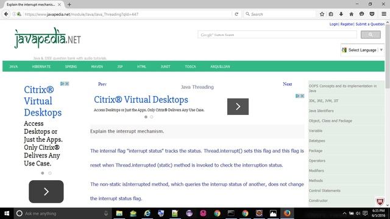The image size is (390, 219).
Task: Click the browser Search box
Action: [280, 14]
